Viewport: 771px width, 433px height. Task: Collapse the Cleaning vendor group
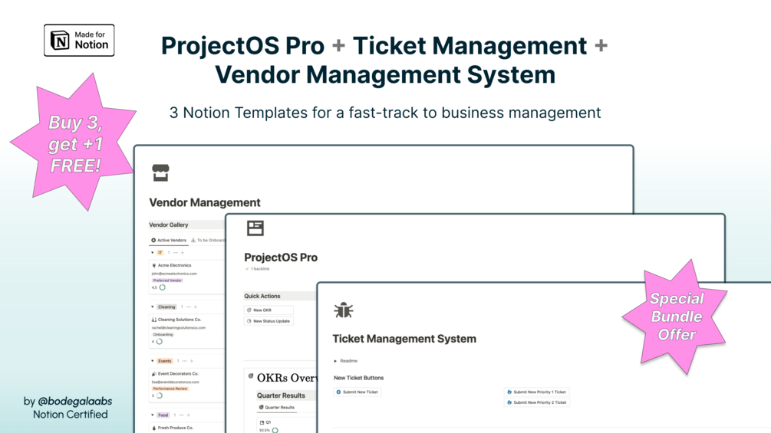tap(153, 307)
